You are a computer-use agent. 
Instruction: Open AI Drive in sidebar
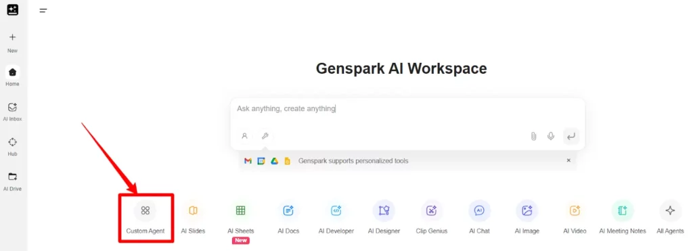pyautogui.click(x=12, y=181)
